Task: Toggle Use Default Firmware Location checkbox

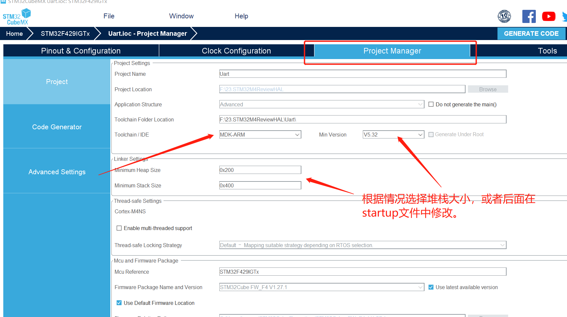Action: point(119,303)
